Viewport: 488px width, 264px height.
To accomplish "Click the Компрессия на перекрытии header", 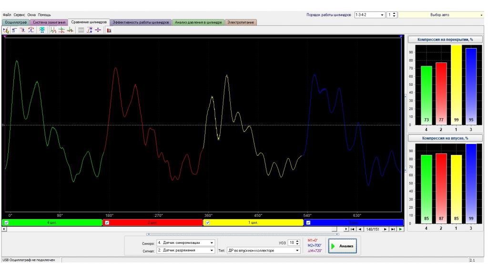I will [445, 40].
